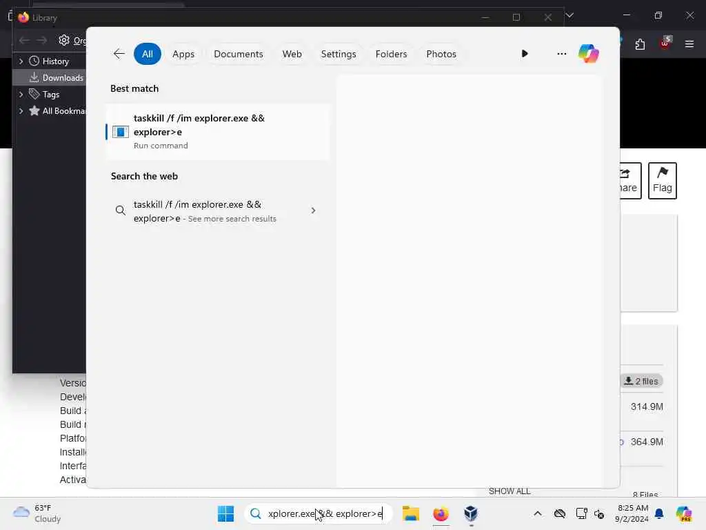The image size is (706, 530).
Task: Open the notifications bell
Action: [x=659, y=513]
